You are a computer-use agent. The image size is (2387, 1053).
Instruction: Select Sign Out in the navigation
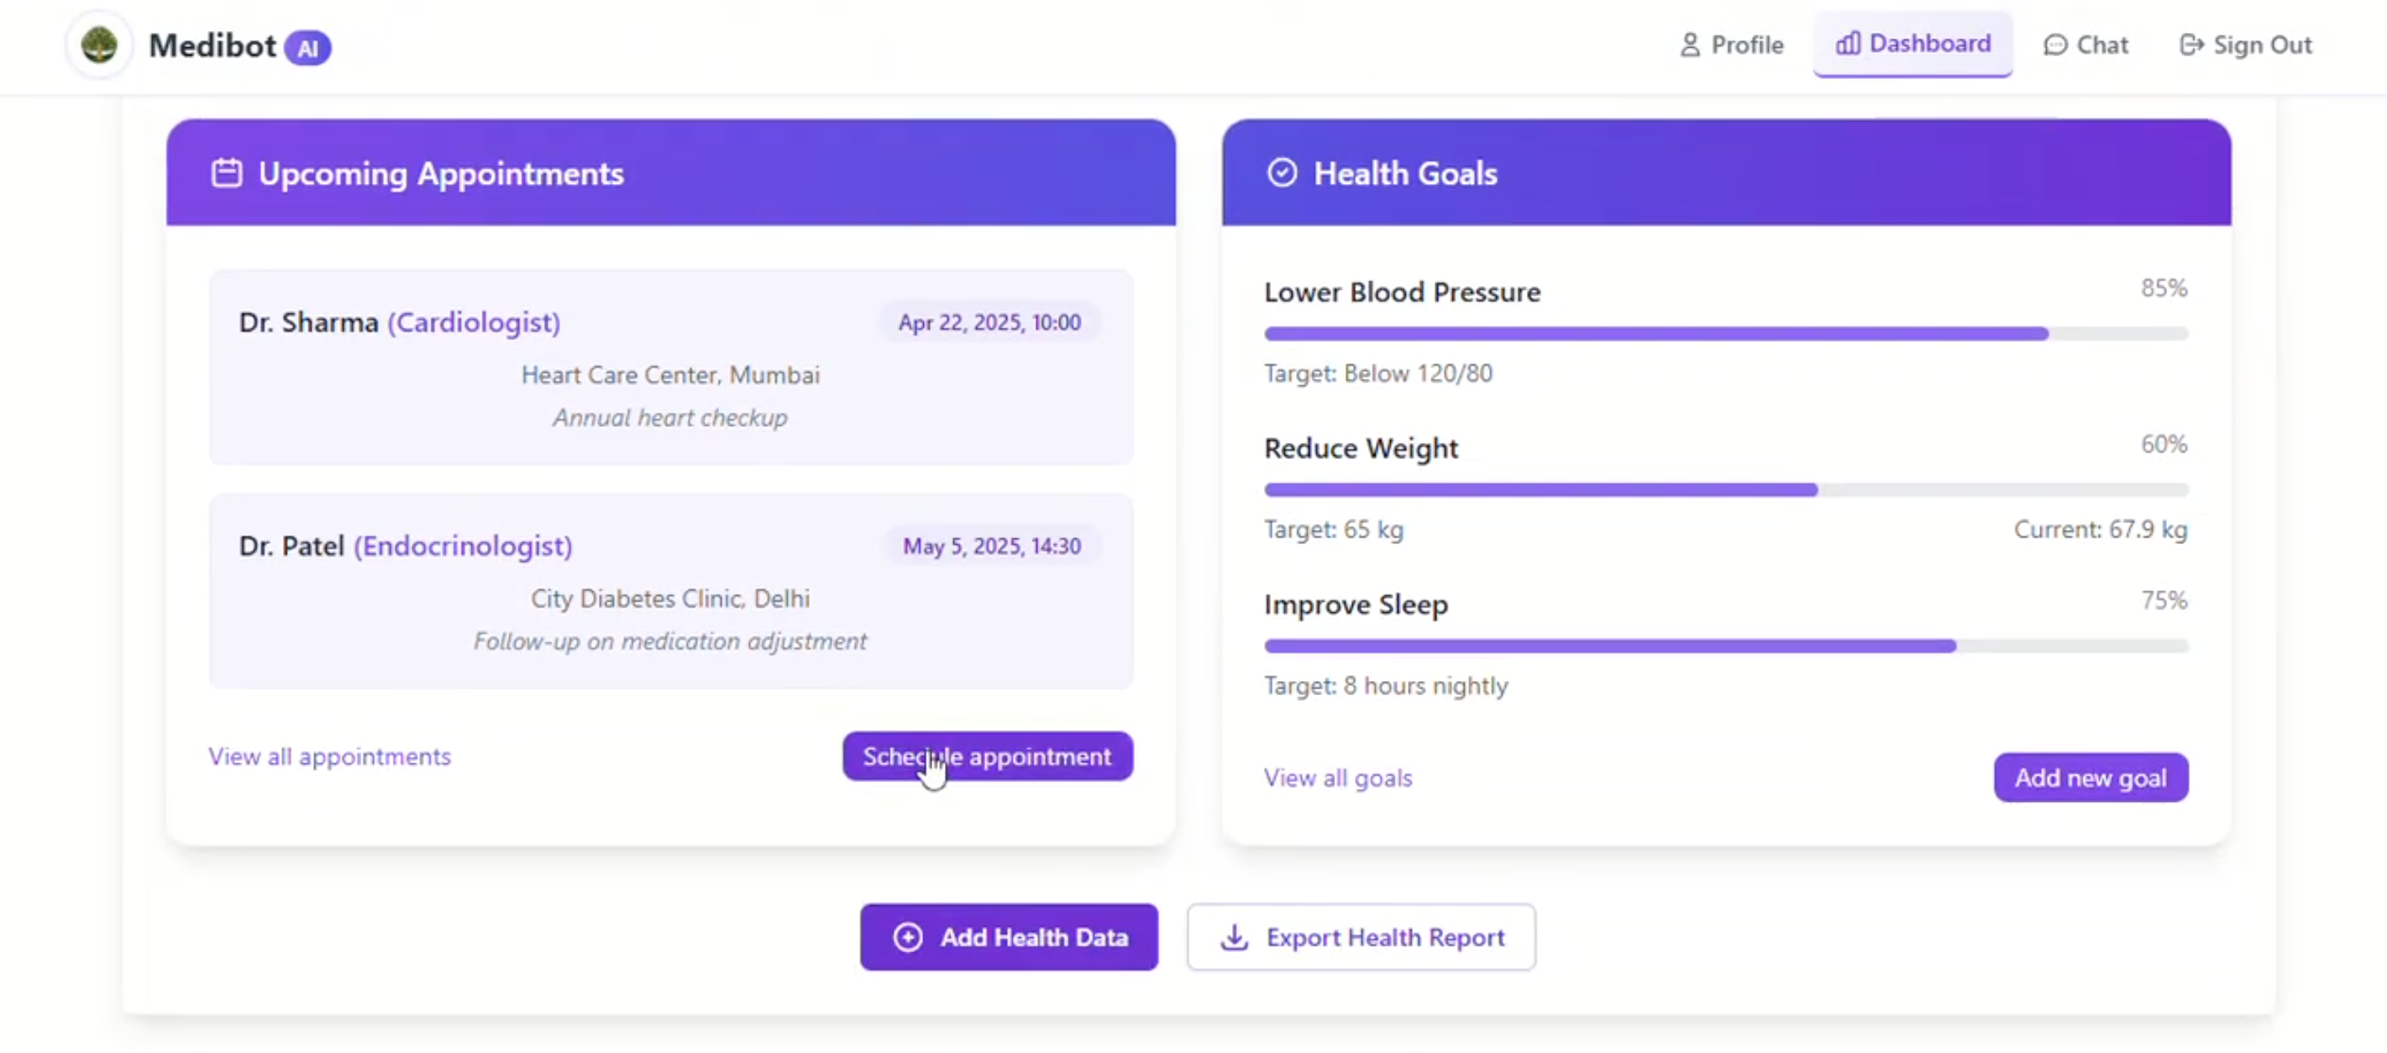2245,45
